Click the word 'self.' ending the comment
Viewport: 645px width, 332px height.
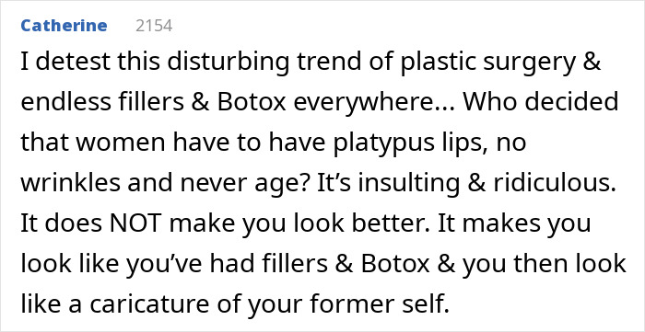(423, 304)
